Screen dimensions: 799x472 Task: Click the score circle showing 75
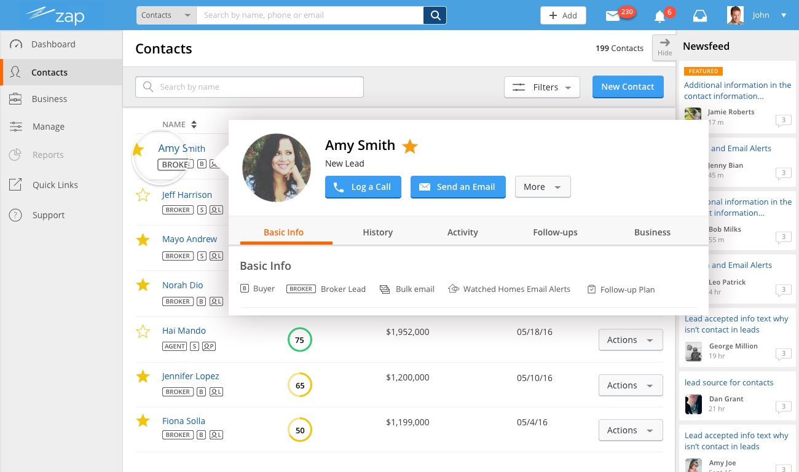300,340
